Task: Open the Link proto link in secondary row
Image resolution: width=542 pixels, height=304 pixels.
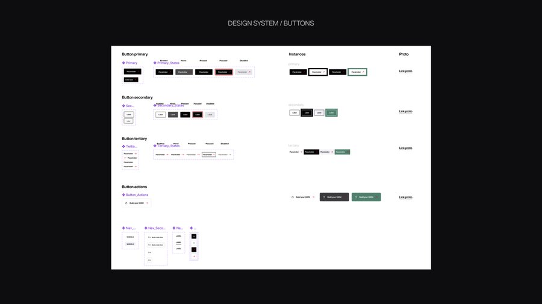Action: (405, 111)
